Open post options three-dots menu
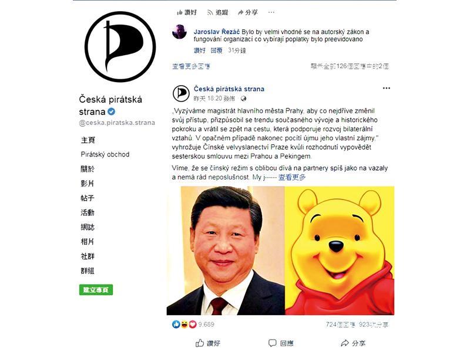Image resolution: width=470 pixels, height=352 pixels. click(x=387, y=88)
